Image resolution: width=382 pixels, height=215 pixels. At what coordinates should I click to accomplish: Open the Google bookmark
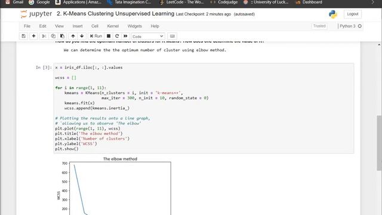point(39,2)
